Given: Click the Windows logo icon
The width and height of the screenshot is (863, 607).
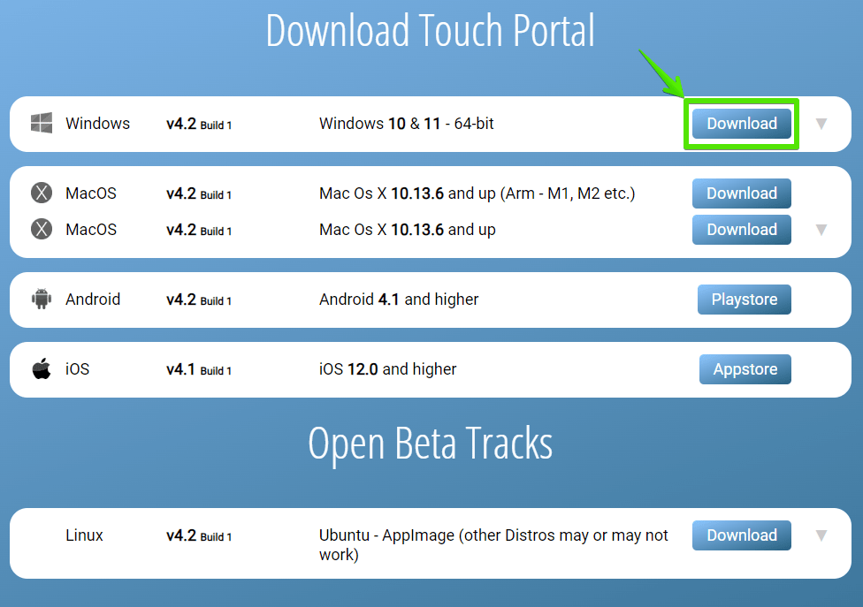Looking at the screenshot, I should tap(42, 123).
